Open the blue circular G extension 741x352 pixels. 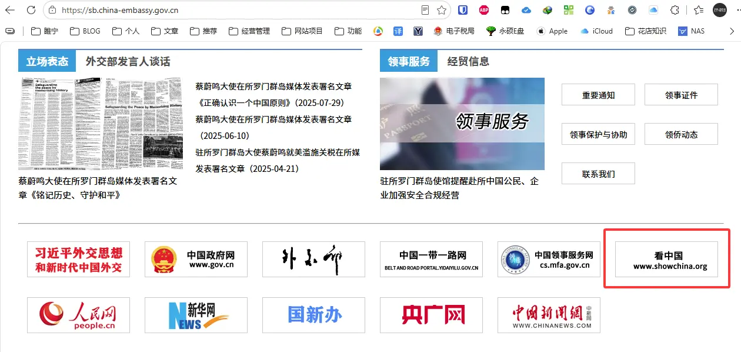click(x=590, y=10)
